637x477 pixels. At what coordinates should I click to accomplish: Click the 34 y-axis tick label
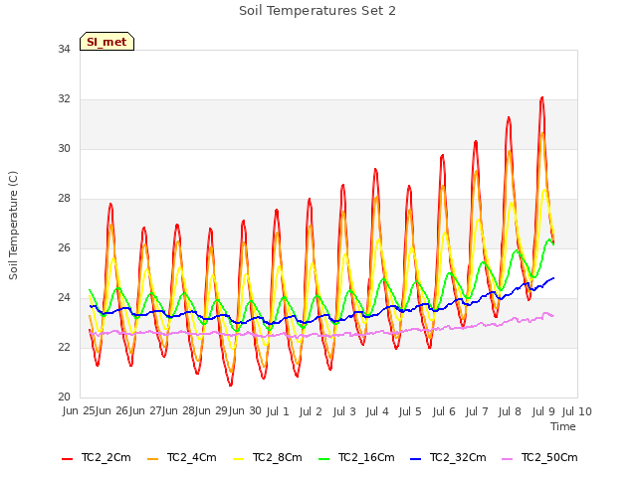pyautogui.click(x=64, y=49)
